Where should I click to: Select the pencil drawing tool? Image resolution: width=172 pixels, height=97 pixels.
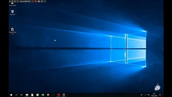coord(42,1)
